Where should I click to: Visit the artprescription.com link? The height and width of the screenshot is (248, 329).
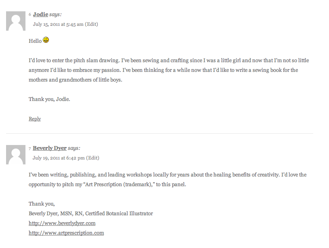tap(66, 233)
